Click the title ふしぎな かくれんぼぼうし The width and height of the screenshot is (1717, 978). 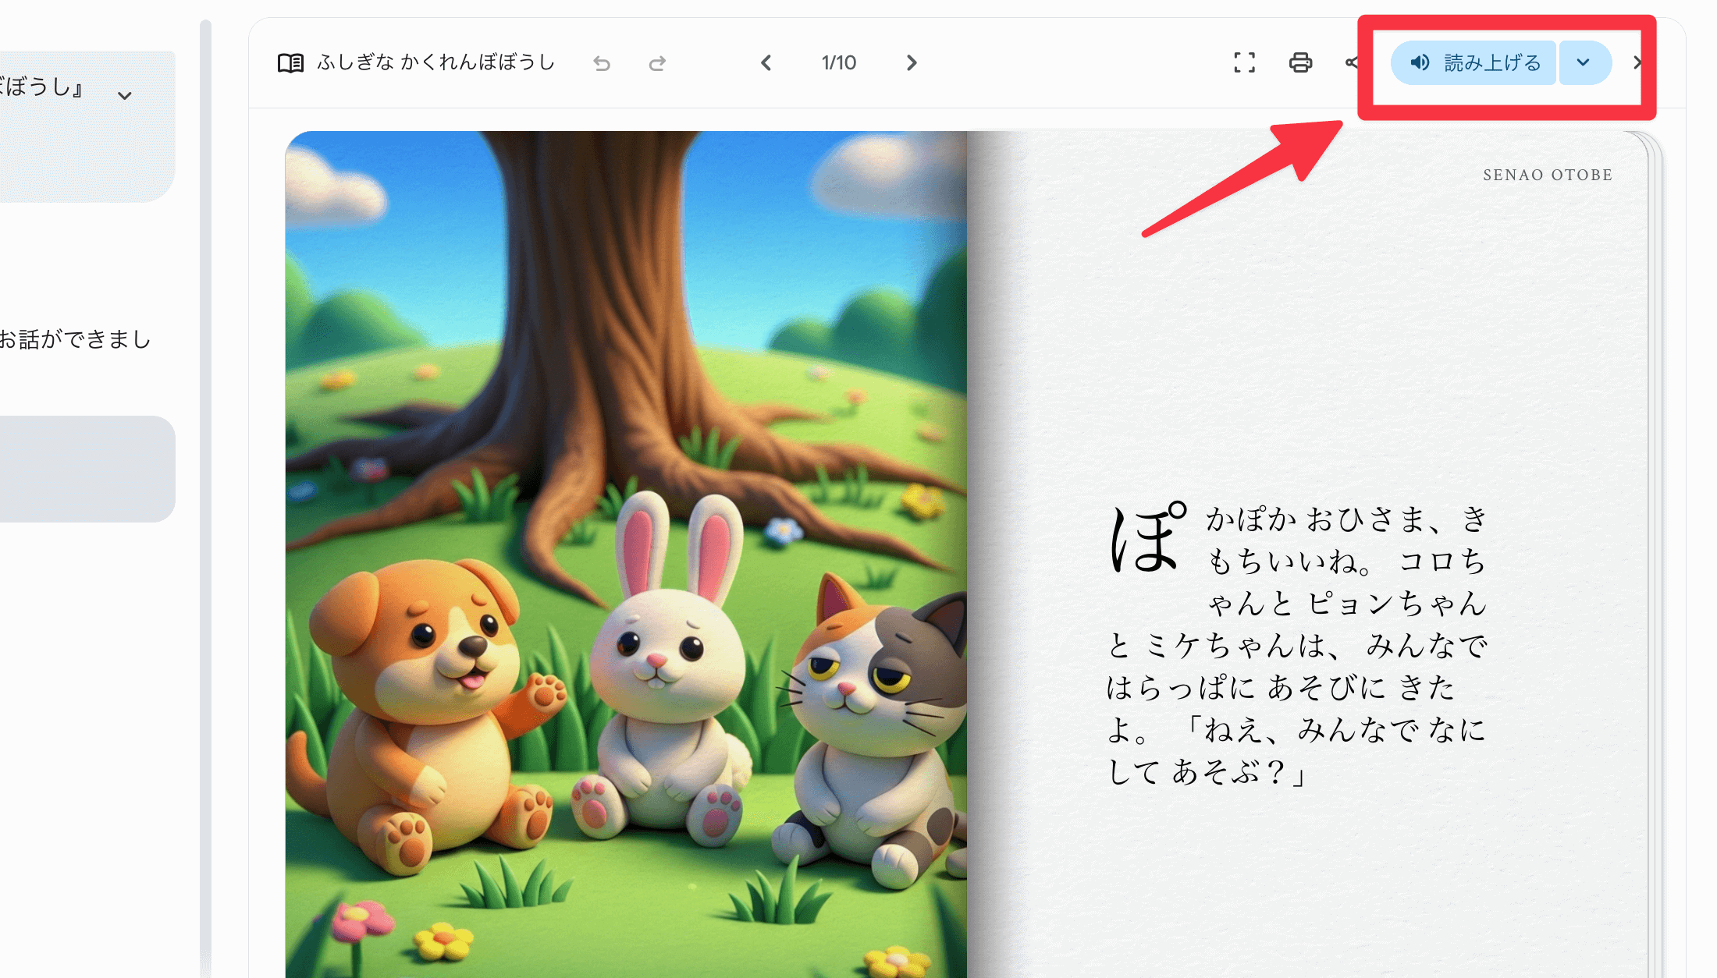pyautogui.click(x=435, y=62)
